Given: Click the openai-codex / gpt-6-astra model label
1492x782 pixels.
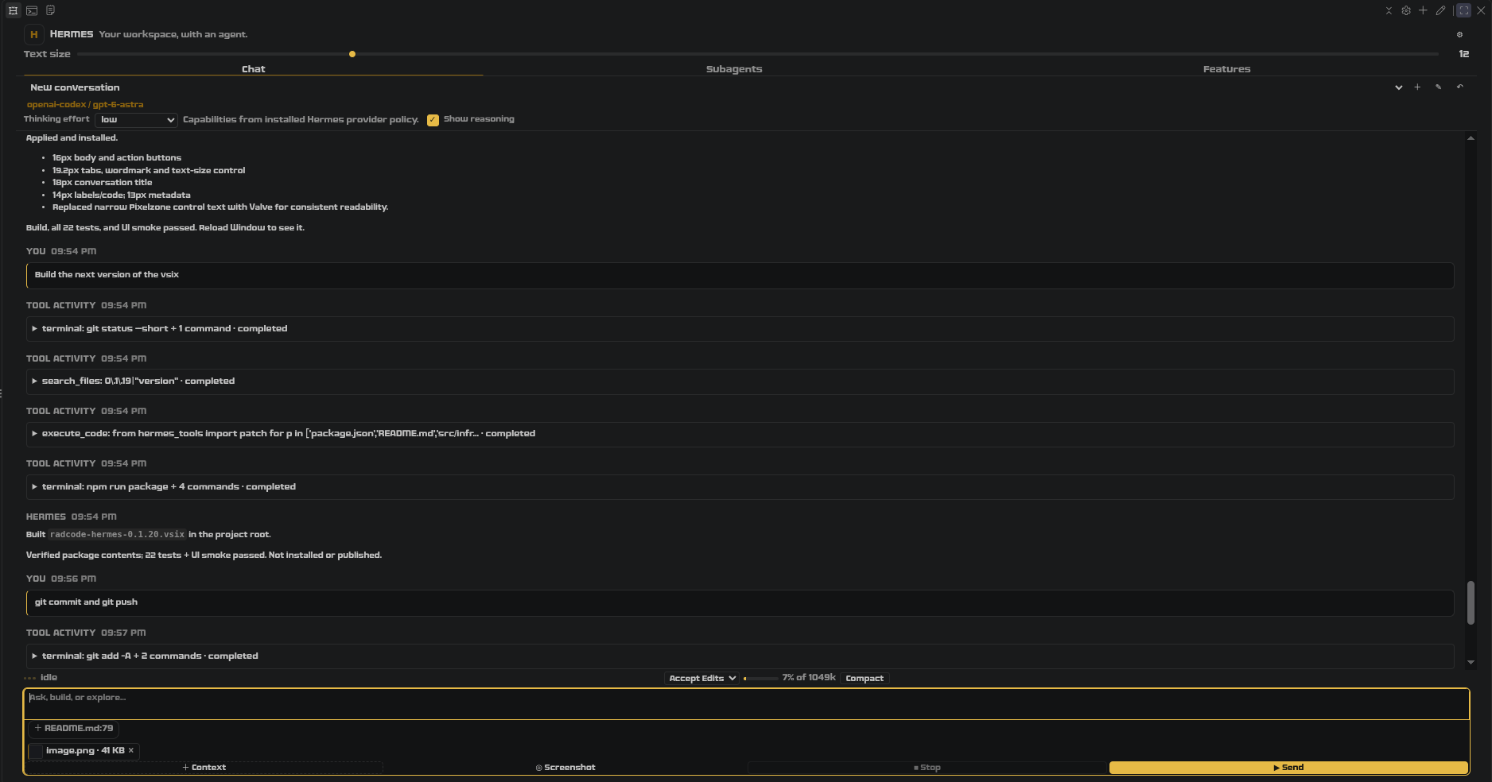Looking at the screenshot, I should point(85,105).
